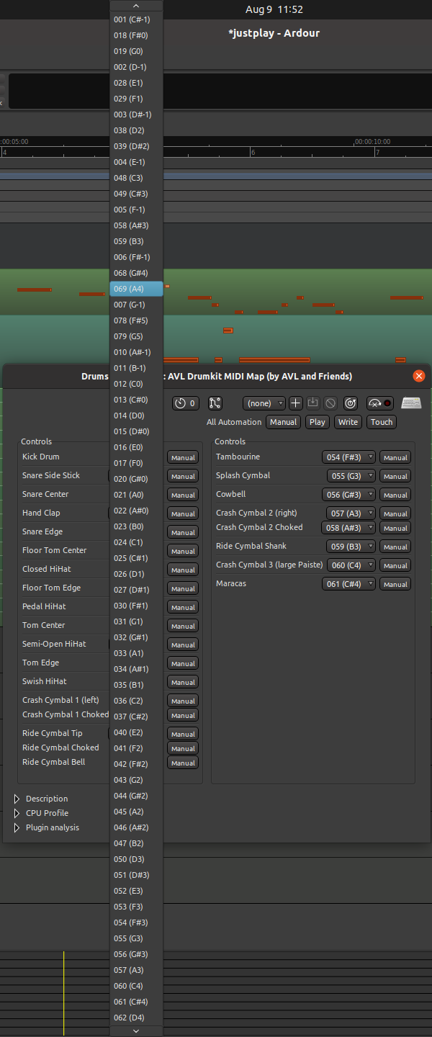Set all automation to Play
Image resolution: width=432 pixels, height=1037 pixels.
[317, 422]
